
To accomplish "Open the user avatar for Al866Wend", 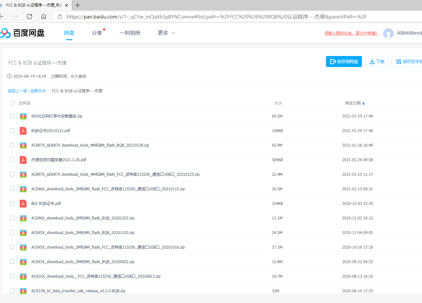I will point(388,33).
